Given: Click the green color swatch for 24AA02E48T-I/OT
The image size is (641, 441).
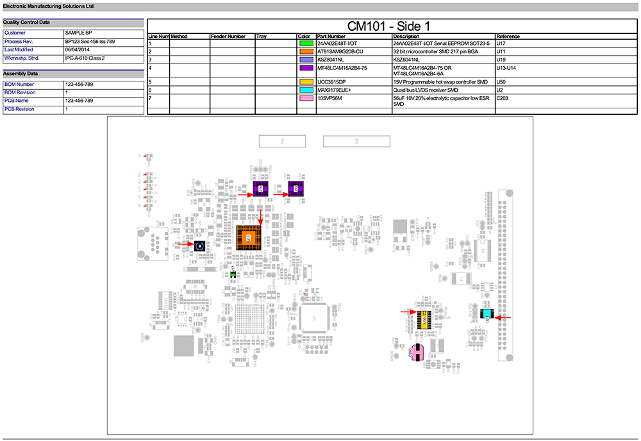Looking at the screenshot, I should pyautogui.click(x=306, y=43).
